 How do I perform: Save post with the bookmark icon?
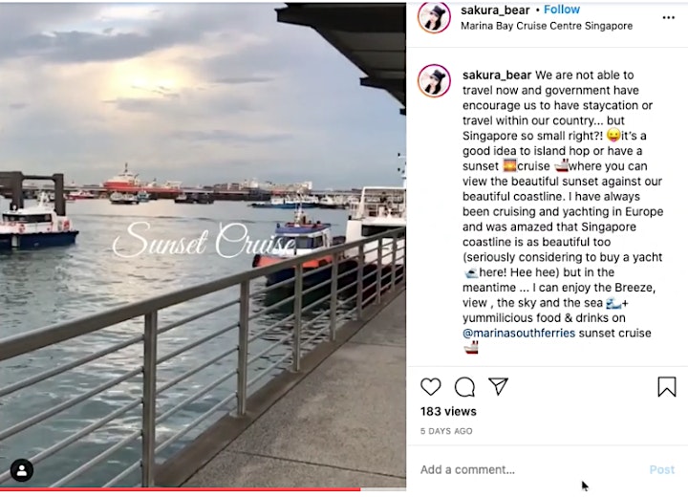(667, 387)
